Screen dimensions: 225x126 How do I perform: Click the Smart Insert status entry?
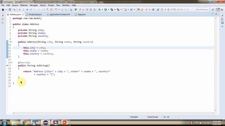(153, 117)
